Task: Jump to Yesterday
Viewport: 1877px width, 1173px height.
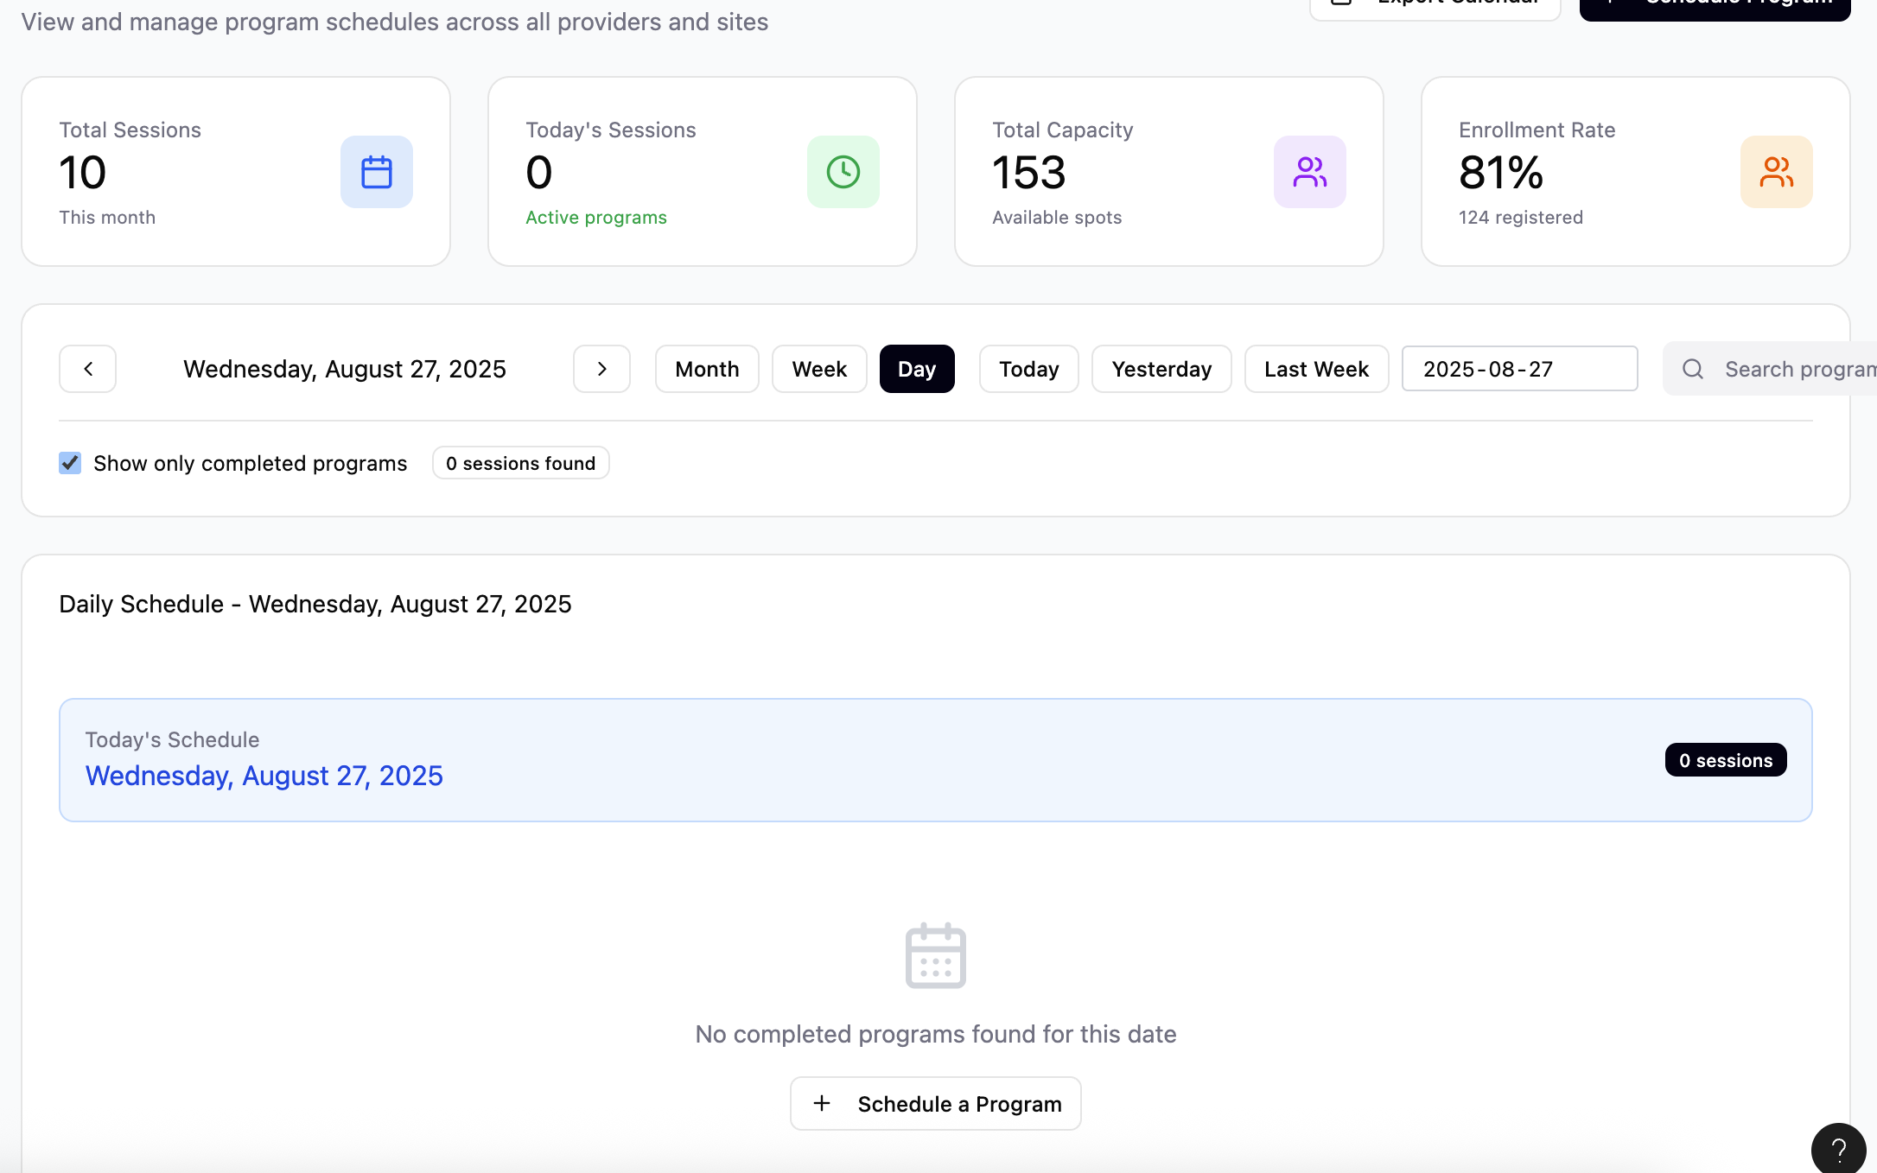Action: point(1161,370)
